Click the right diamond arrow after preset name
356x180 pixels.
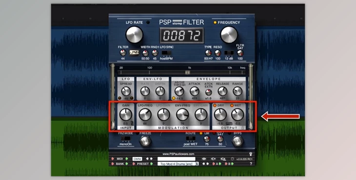click(208, 163)
